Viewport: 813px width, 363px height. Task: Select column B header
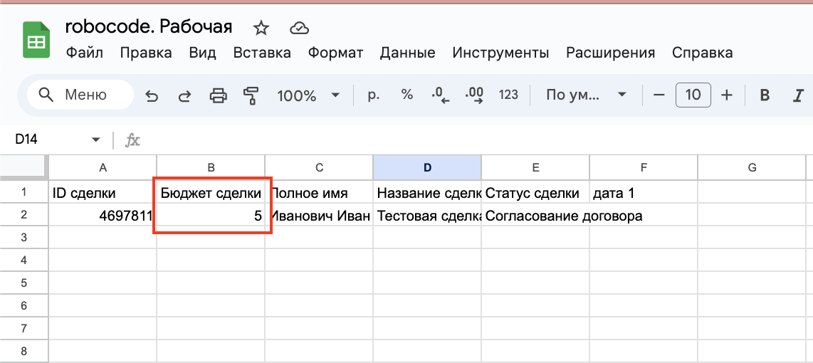[211, 167]
